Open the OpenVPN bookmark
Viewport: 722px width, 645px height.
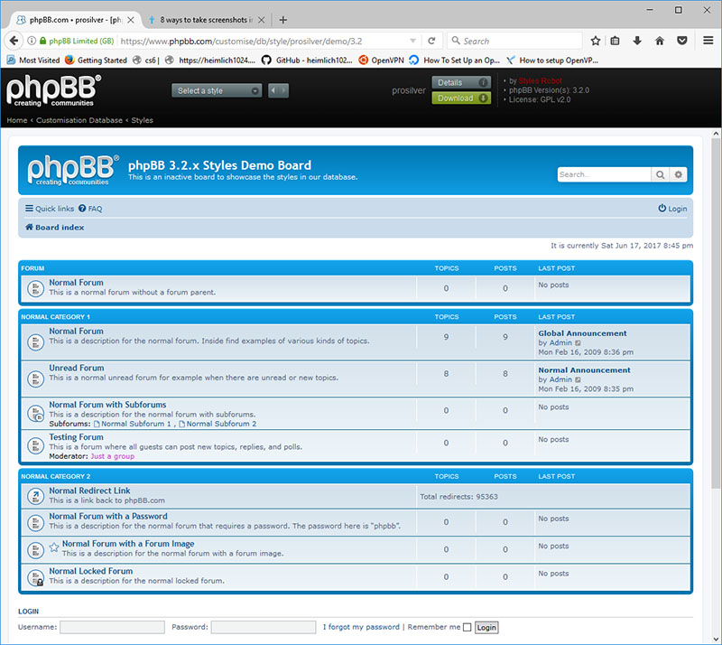coord(381,60)
